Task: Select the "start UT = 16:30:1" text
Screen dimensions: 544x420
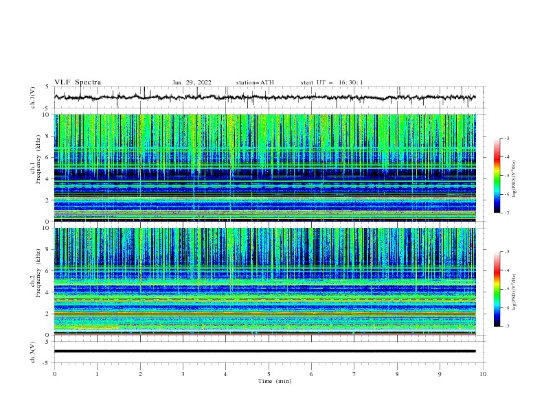Action: coord(332,82)
